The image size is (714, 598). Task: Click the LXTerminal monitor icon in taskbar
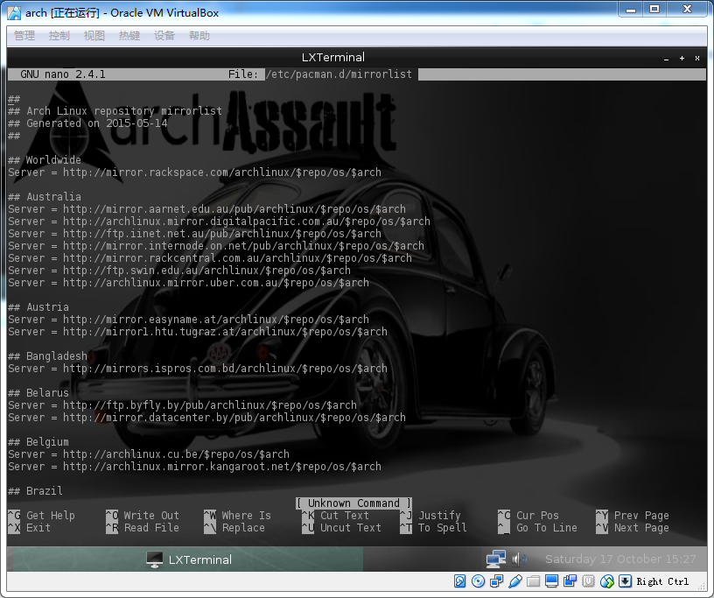(154, 559)
